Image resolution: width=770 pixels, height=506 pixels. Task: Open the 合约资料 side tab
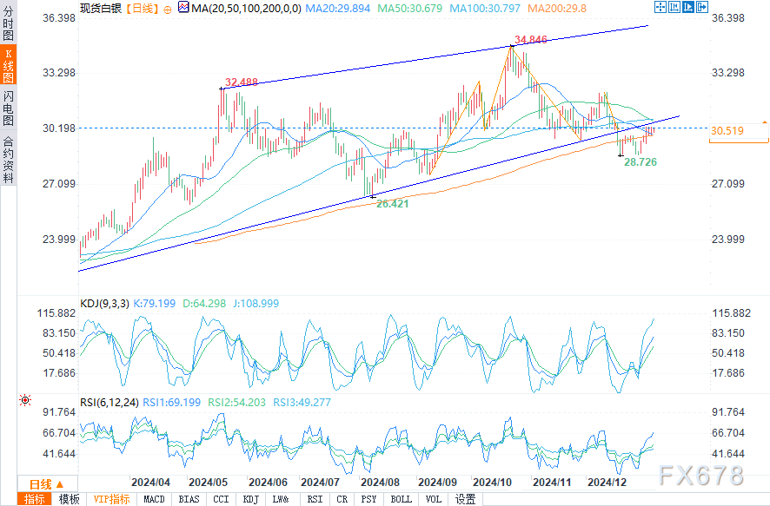[x=9, y=160]
